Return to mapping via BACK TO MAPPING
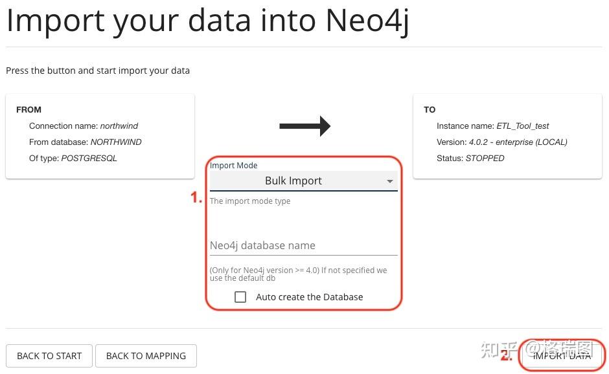 (146, 355)
